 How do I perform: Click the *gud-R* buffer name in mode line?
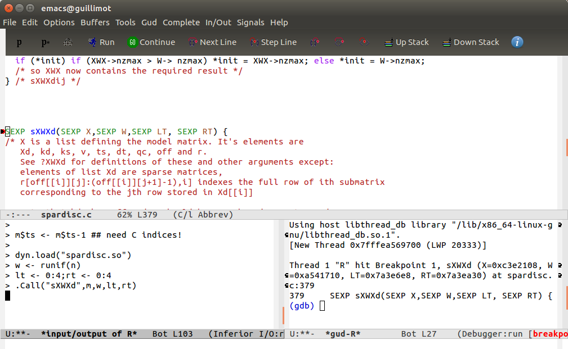343,334
